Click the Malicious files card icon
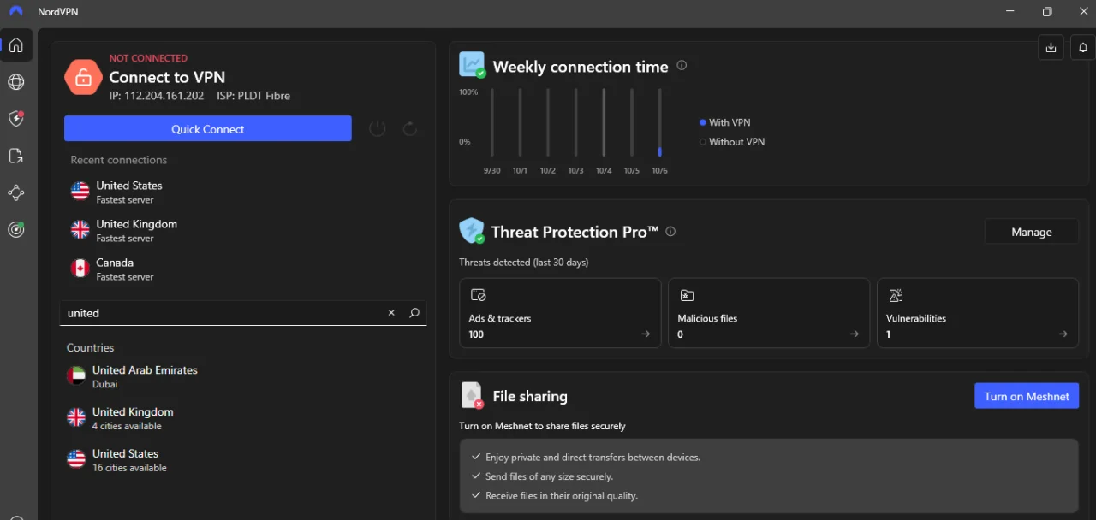 coord(687,295)
